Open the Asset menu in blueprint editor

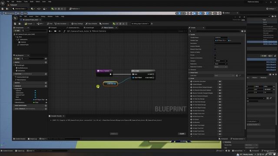pyautogui.click(x=31, y=16)
